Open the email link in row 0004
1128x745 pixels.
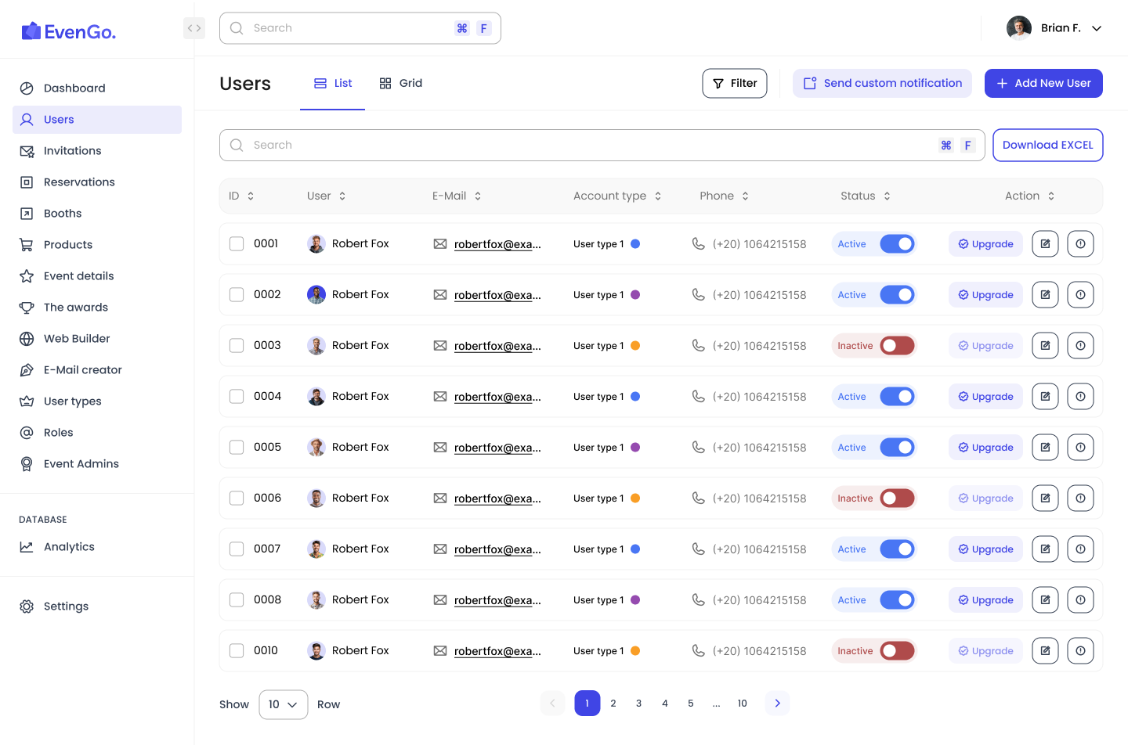(x=497, y=397)
